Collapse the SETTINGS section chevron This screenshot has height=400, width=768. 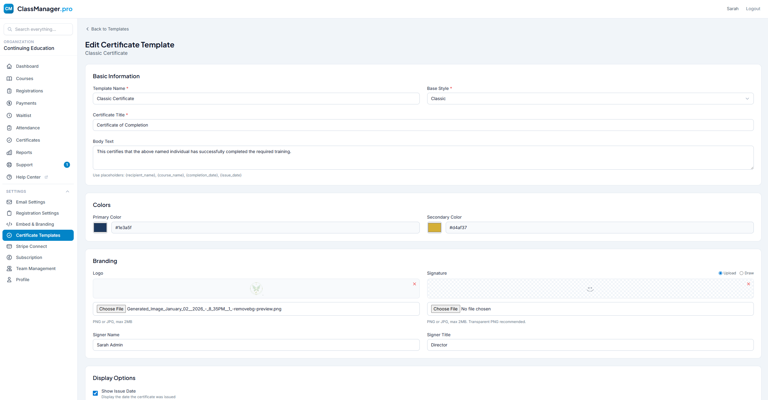click(68, 191)
